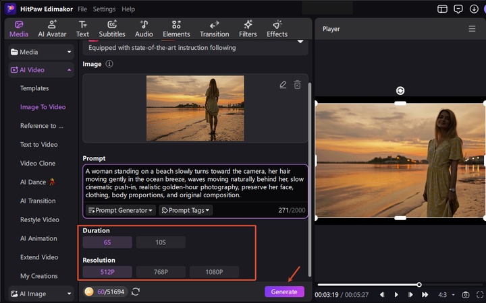This screenshot has height=303, width=486.
Task: Open the Prompt Generator dropdown
Action: (x=121, y=210)
